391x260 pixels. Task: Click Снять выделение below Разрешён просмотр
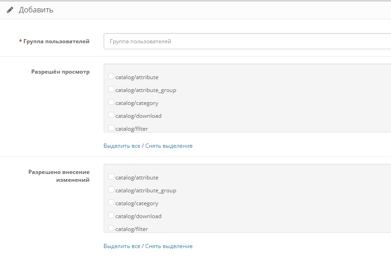point(169,146)
